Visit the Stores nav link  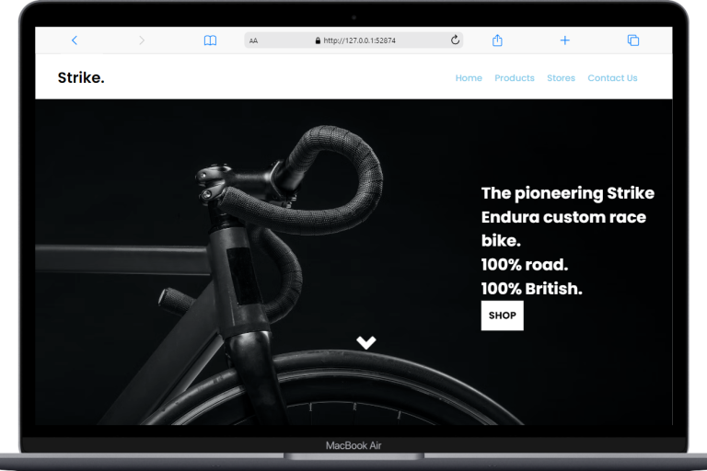click(x=561, y=78)
